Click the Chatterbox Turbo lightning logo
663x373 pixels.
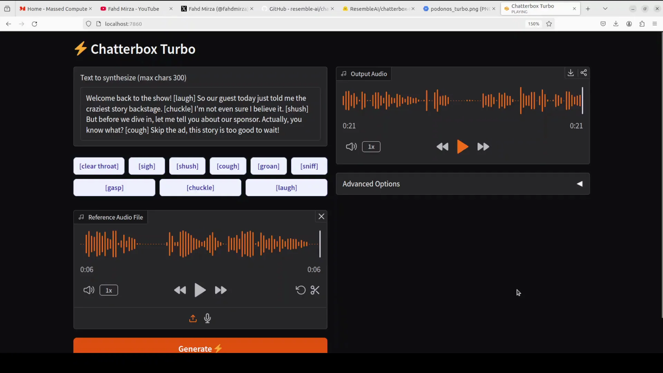tap(81, 48)
